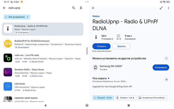Open the Watea developer link
This screenshot has width=174, height=109.
click(96, 16)
